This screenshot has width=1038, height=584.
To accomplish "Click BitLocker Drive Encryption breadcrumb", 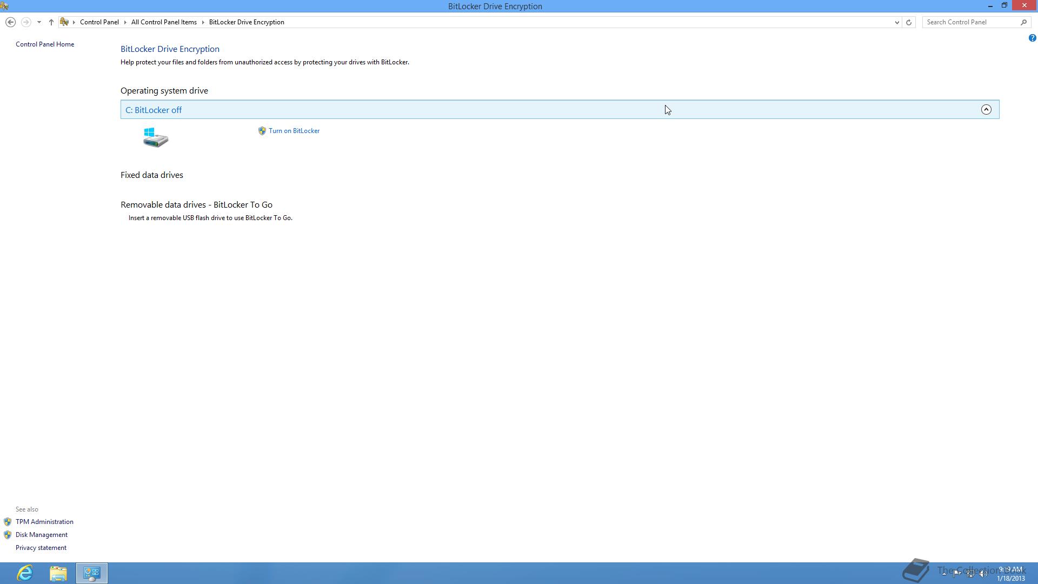I will (247, 22).
